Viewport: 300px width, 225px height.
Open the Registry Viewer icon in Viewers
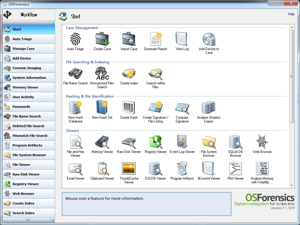[156, 142]
